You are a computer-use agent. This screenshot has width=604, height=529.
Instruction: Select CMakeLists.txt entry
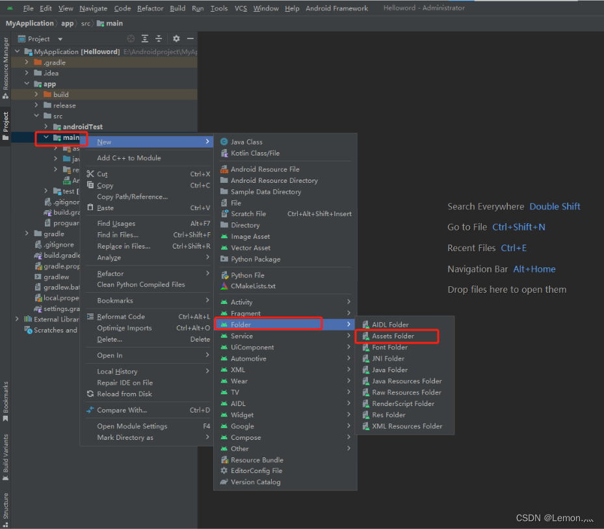pos(285,286)
